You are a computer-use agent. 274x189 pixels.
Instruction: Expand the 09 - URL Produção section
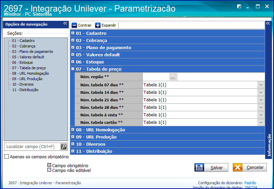point(73,137)
